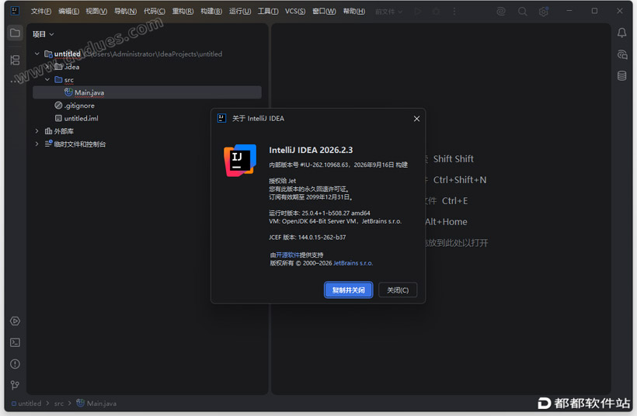Screen dimensions: 637x416
Task: Open the 项目 view dropdown
Action: pyautogui.click(x=43, y=34)
